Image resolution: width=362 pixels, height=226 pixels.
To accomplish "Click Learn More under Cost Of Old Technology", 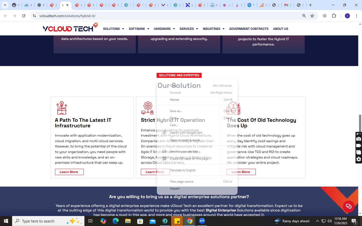I will pos(241,172).
